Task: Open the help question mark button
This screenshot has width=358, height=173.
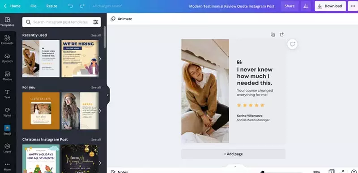Action: pos(354,171)
